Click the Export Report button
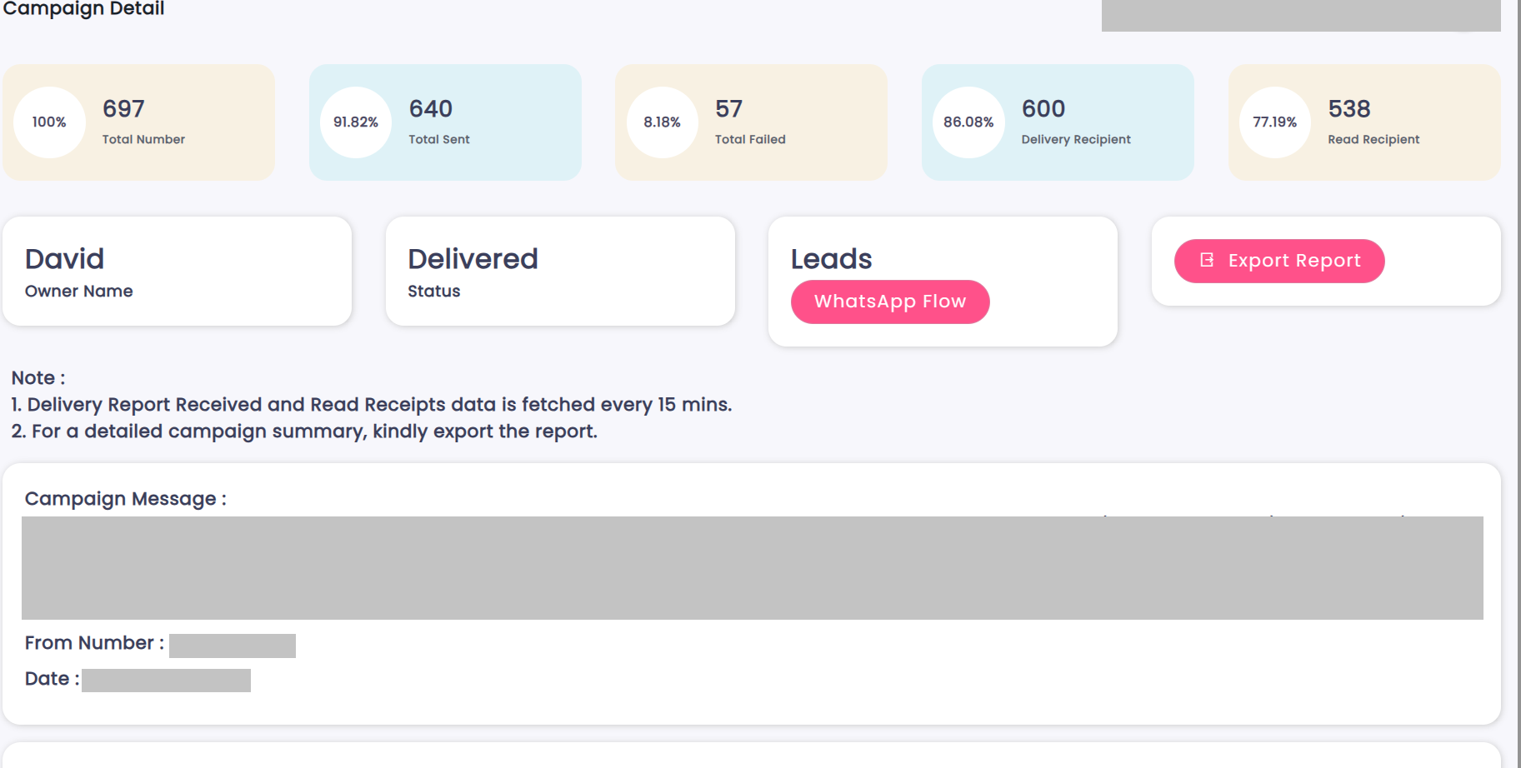This screenshot has width=1521, height=768. coord(1279,261)
